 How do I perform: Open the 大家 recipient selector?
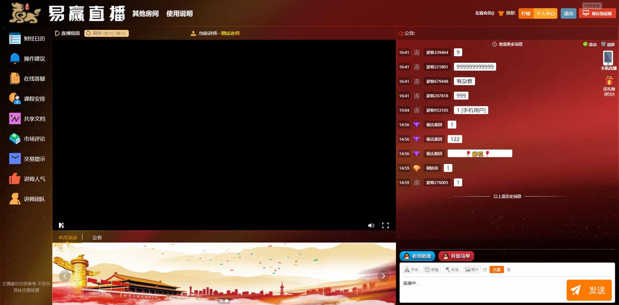point(496,270)
